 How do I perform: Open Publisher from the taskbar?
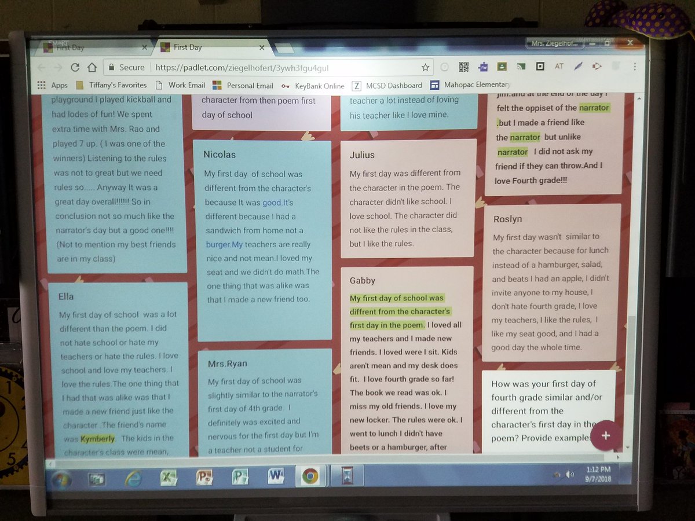tap(239, 477)
